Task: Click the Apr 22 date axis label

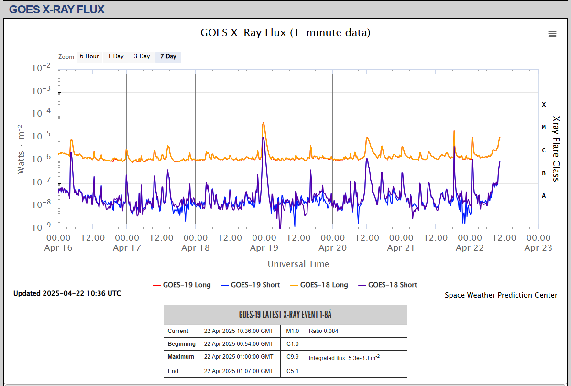Action: 470,248
